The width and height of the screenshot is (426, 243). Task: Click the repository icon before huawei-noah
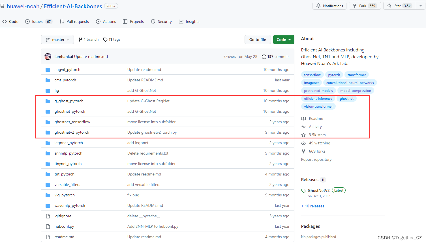pos(2,6)
